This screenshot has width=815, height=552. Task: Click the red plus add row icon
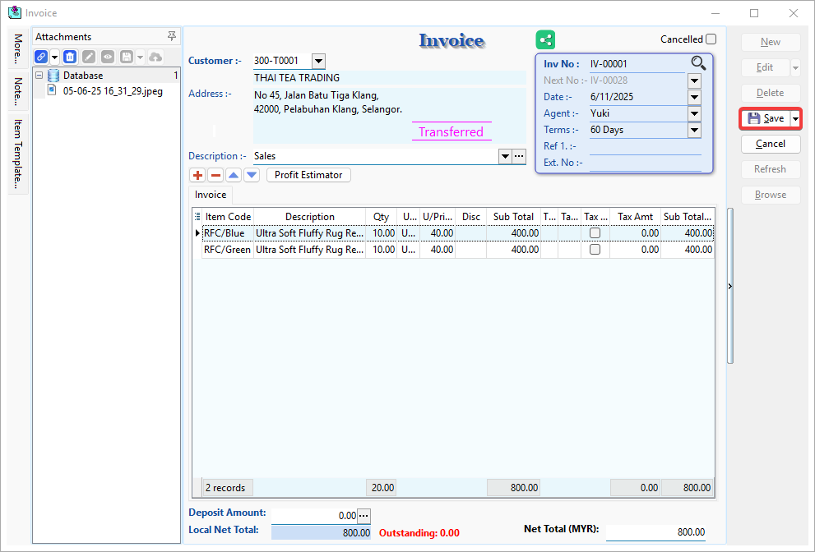pyautogui.click(x=197, y=175)
